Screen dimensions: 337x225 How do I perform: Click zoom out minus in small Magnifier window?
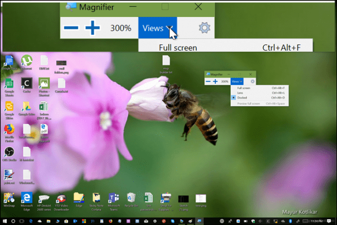click(208, 82)
